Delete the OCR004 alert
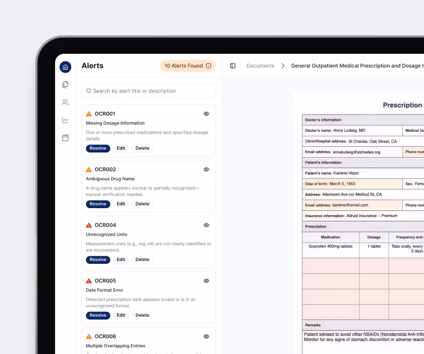 point(142,260)
